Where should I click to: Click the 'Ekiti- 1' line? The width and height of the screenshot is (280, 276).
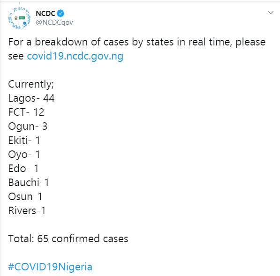pyautogui.click(x=24, y=140)
